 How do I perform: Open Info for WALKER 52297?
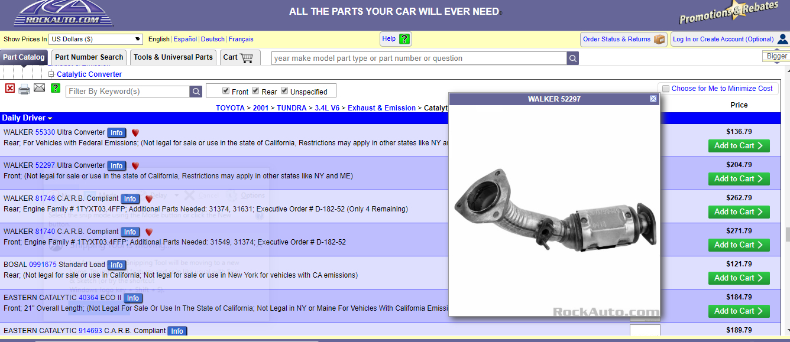[116, 166]
